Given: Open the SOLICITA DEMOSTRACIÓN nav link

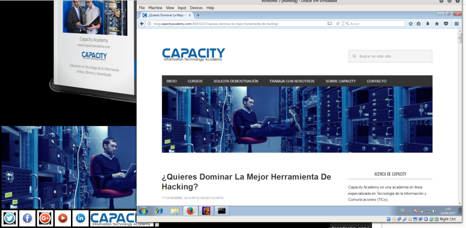Looking at the screenshot, I should (236, 81).
